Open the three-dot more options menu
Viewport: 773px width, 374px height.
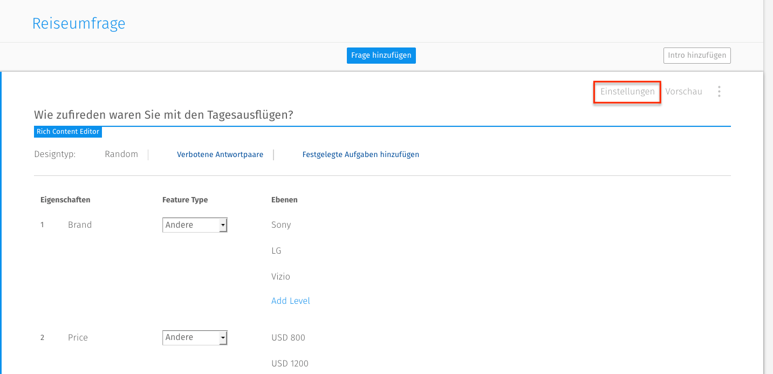pyautogui.click(x=719, y=92)
